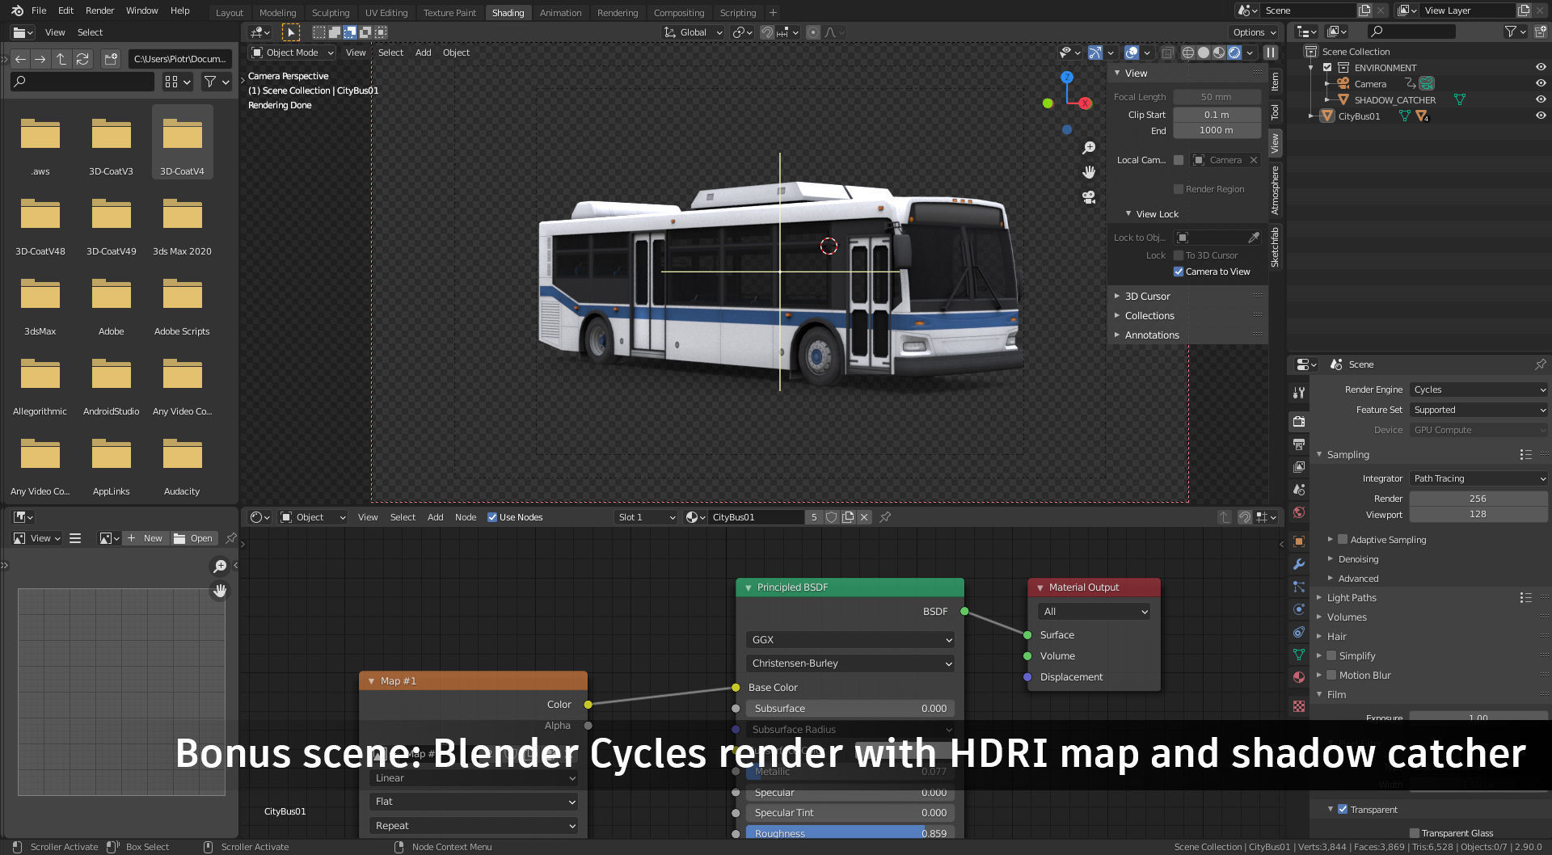Open the Object properties tab

tap(1299, 541)
